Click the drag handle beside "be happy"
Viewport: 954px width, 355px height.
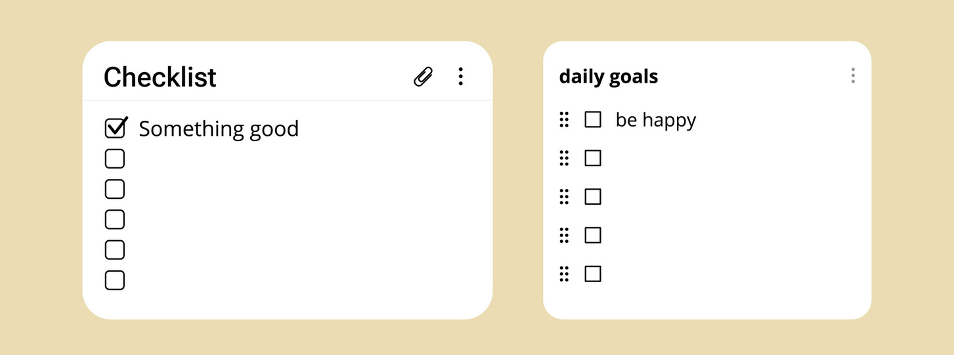564,119
